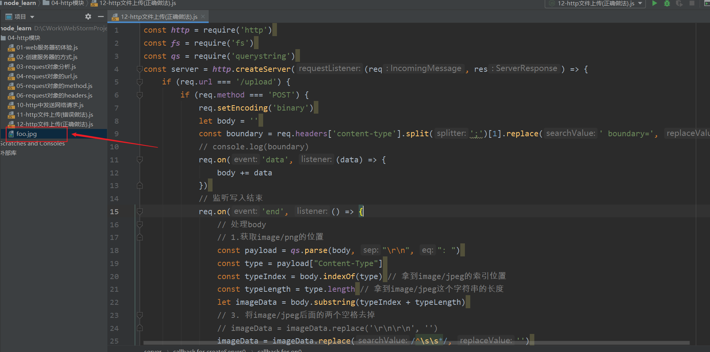Click 04-http模块 folder in navigation breadcrumb
Viewport: 710px width, 352px height.
click(63, 3)
